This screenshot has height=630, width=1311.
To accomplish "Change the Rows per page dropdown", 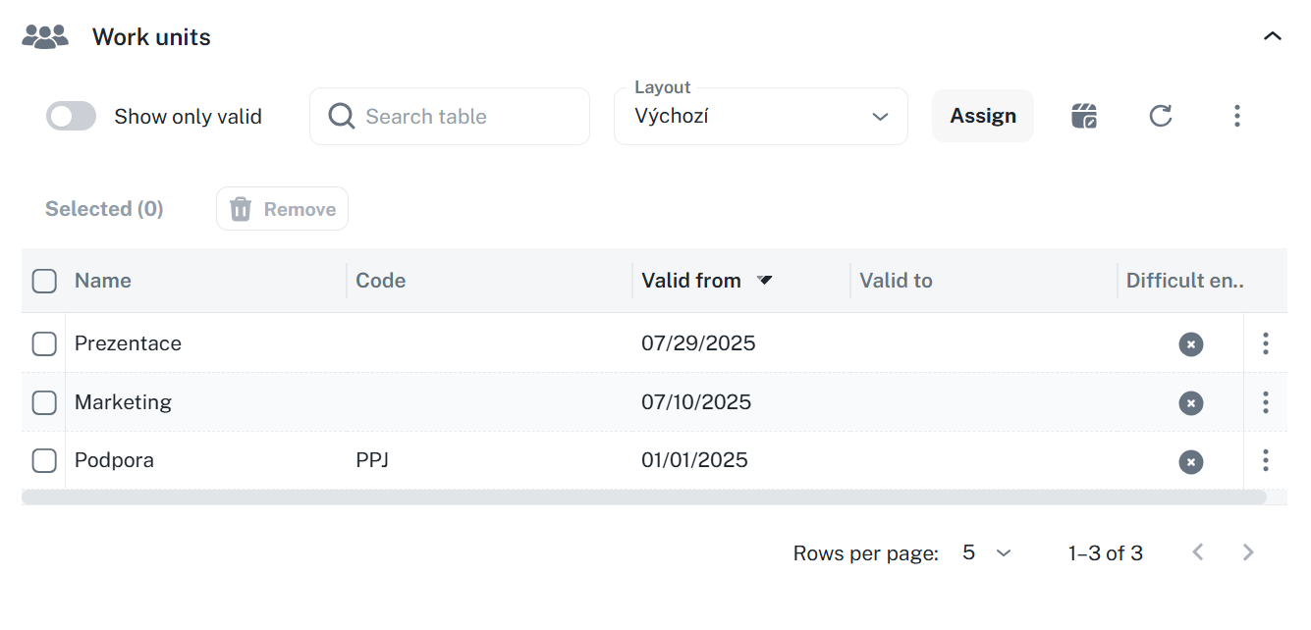I will [x=986, y=552].
